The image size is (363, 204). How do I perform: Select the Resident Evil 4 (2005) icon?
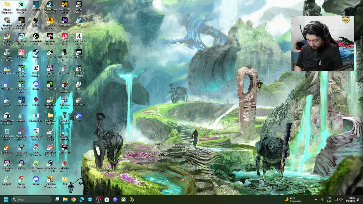(79, 39)
